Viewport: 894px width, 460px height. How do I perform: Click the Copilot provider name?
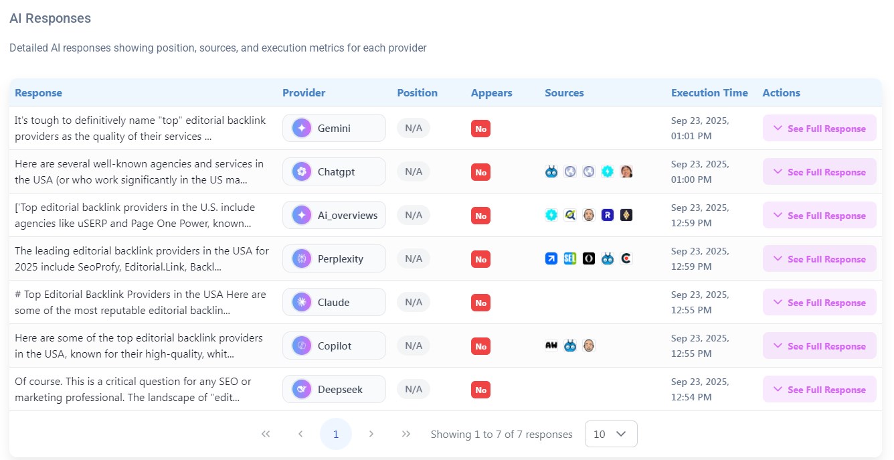335,346
